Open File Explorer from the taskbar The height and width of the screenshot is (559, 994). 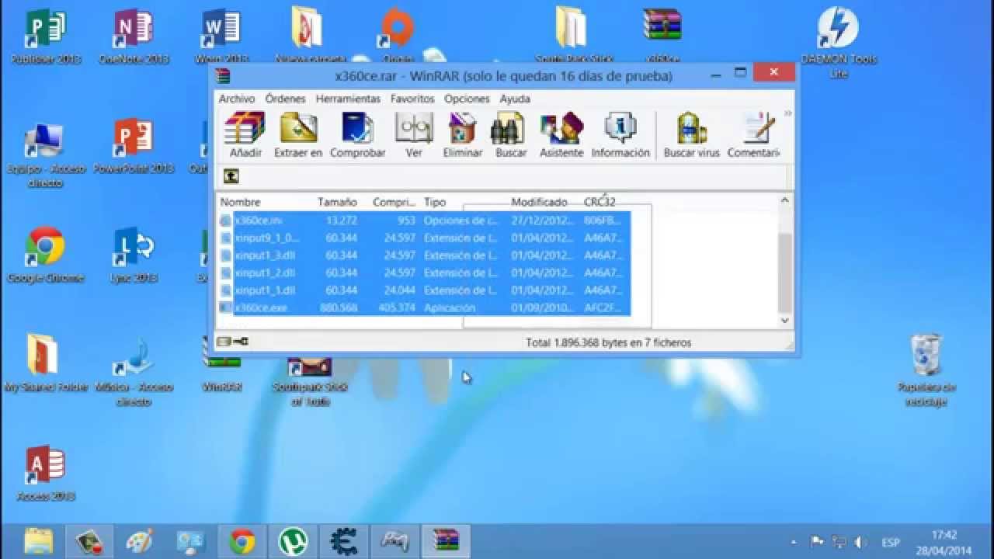click(39, 541)
